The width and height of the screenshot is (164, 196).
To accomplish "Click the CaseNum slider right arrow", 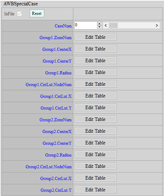I will 157,26.
